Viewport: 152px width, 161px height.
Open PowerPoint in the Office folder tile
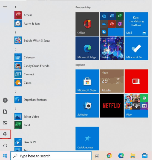click(x=112, y=24)
